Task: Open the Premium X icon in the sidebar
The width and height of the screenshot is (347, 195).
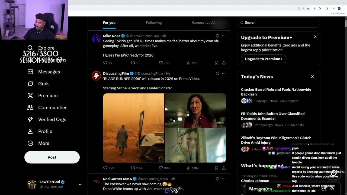Action: click(x=30, y=96)
